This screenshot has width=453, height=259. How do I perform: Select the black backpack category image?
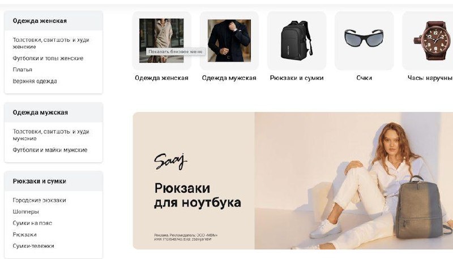(x=297, y=40)
